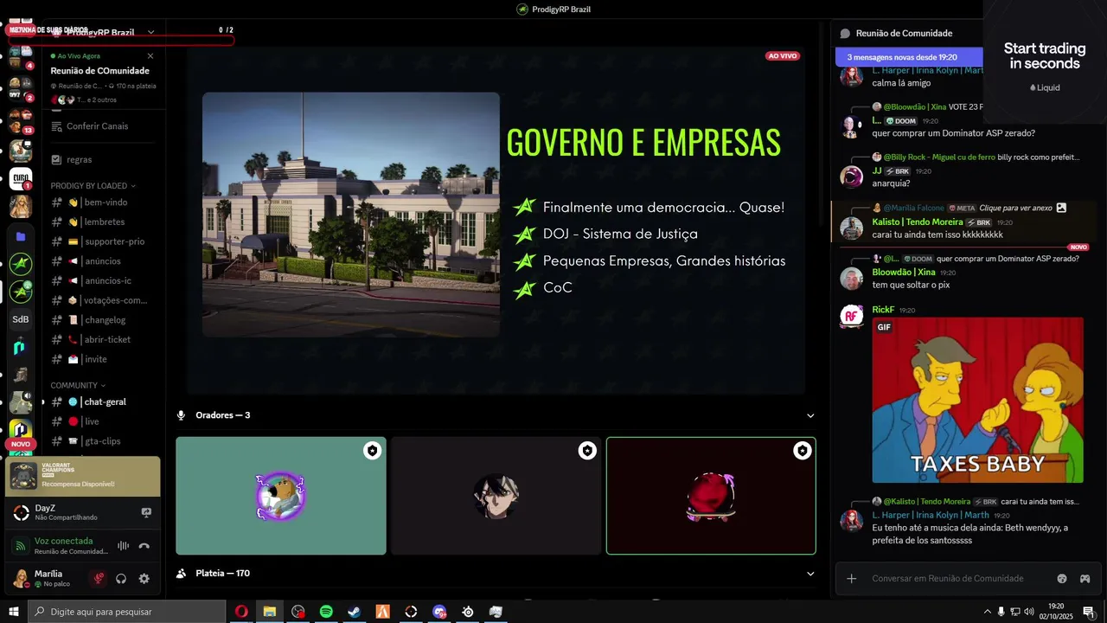Open emoji picker in chat box

[1062, 578]
